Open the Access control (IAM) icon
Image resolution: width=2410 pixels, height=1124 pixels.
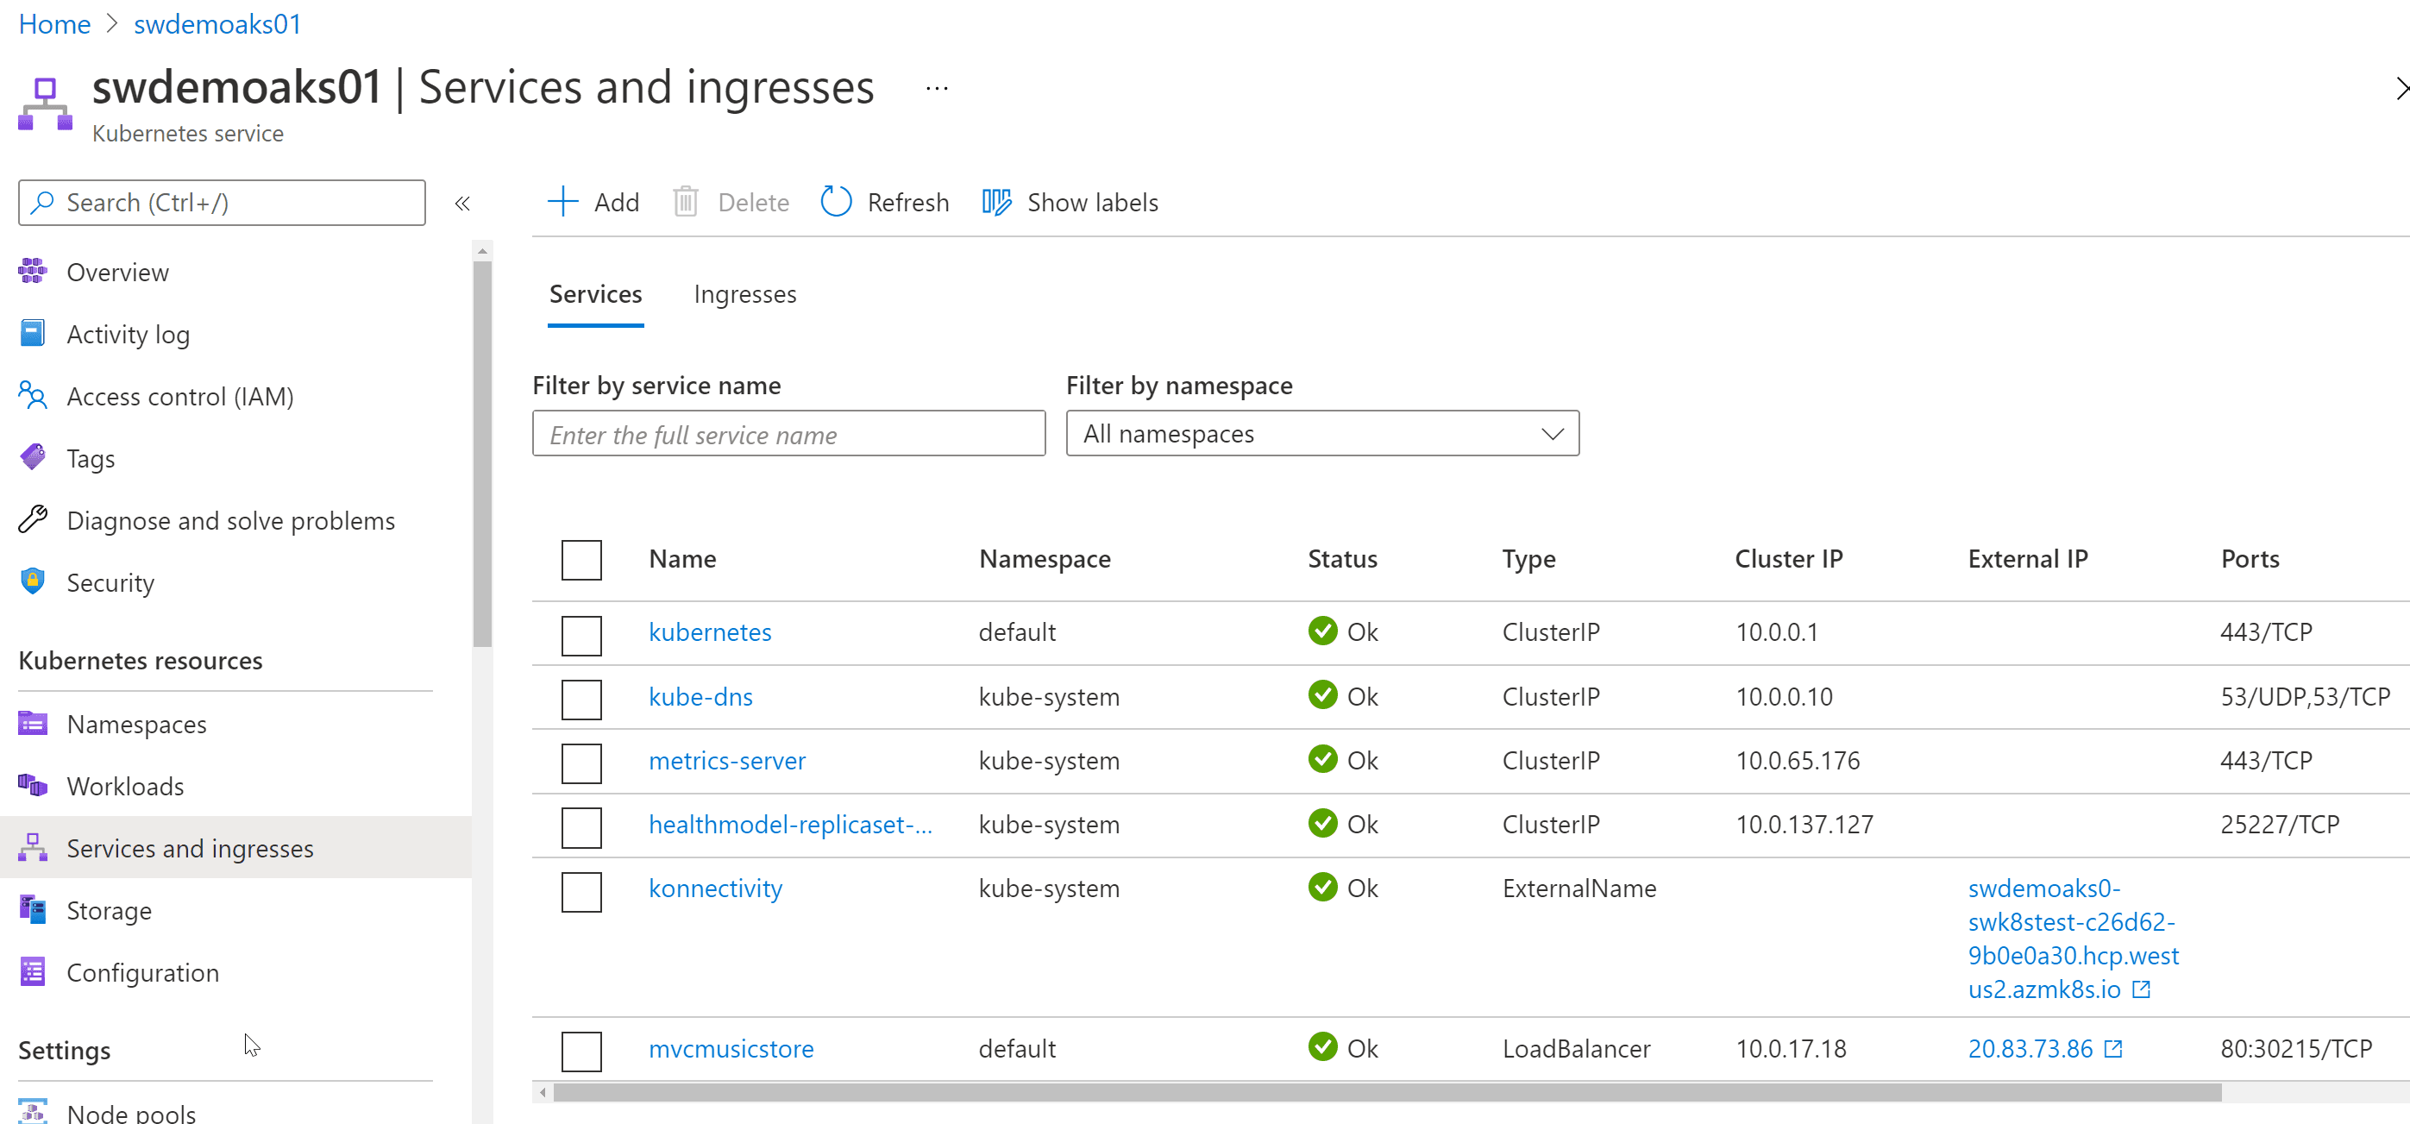coord(32,395)
